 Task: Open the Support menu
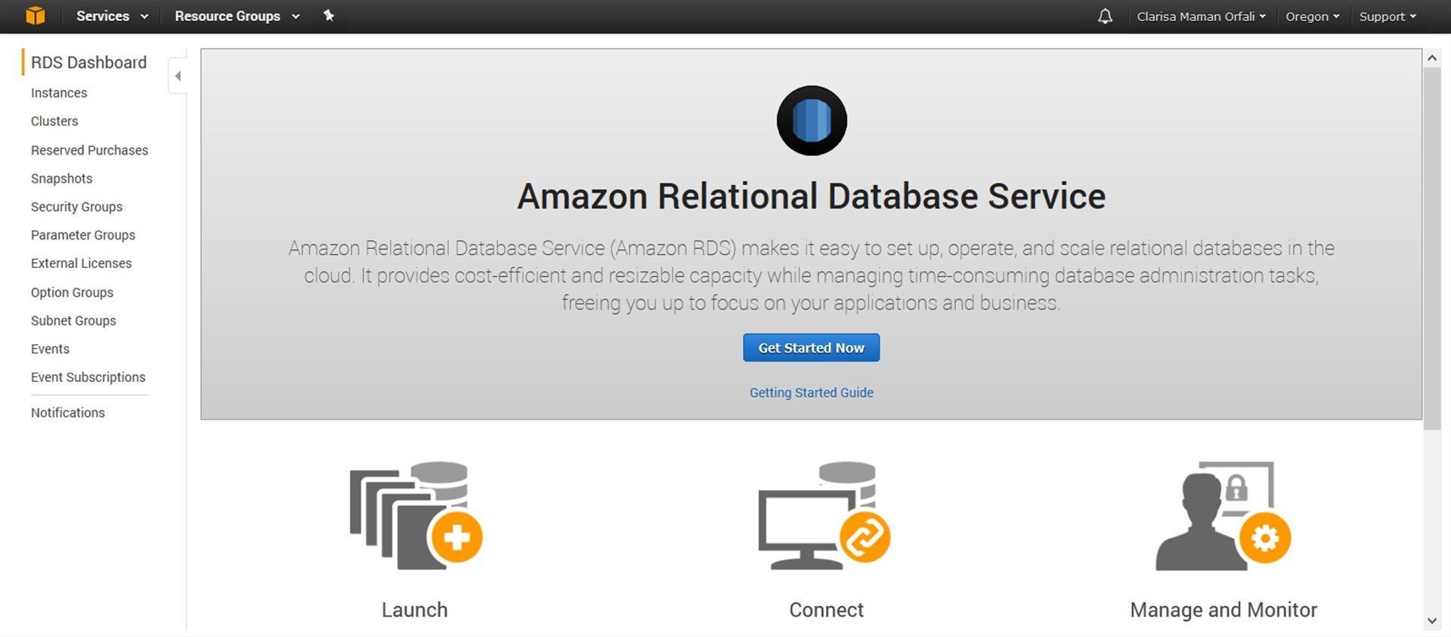(1388, 17)
